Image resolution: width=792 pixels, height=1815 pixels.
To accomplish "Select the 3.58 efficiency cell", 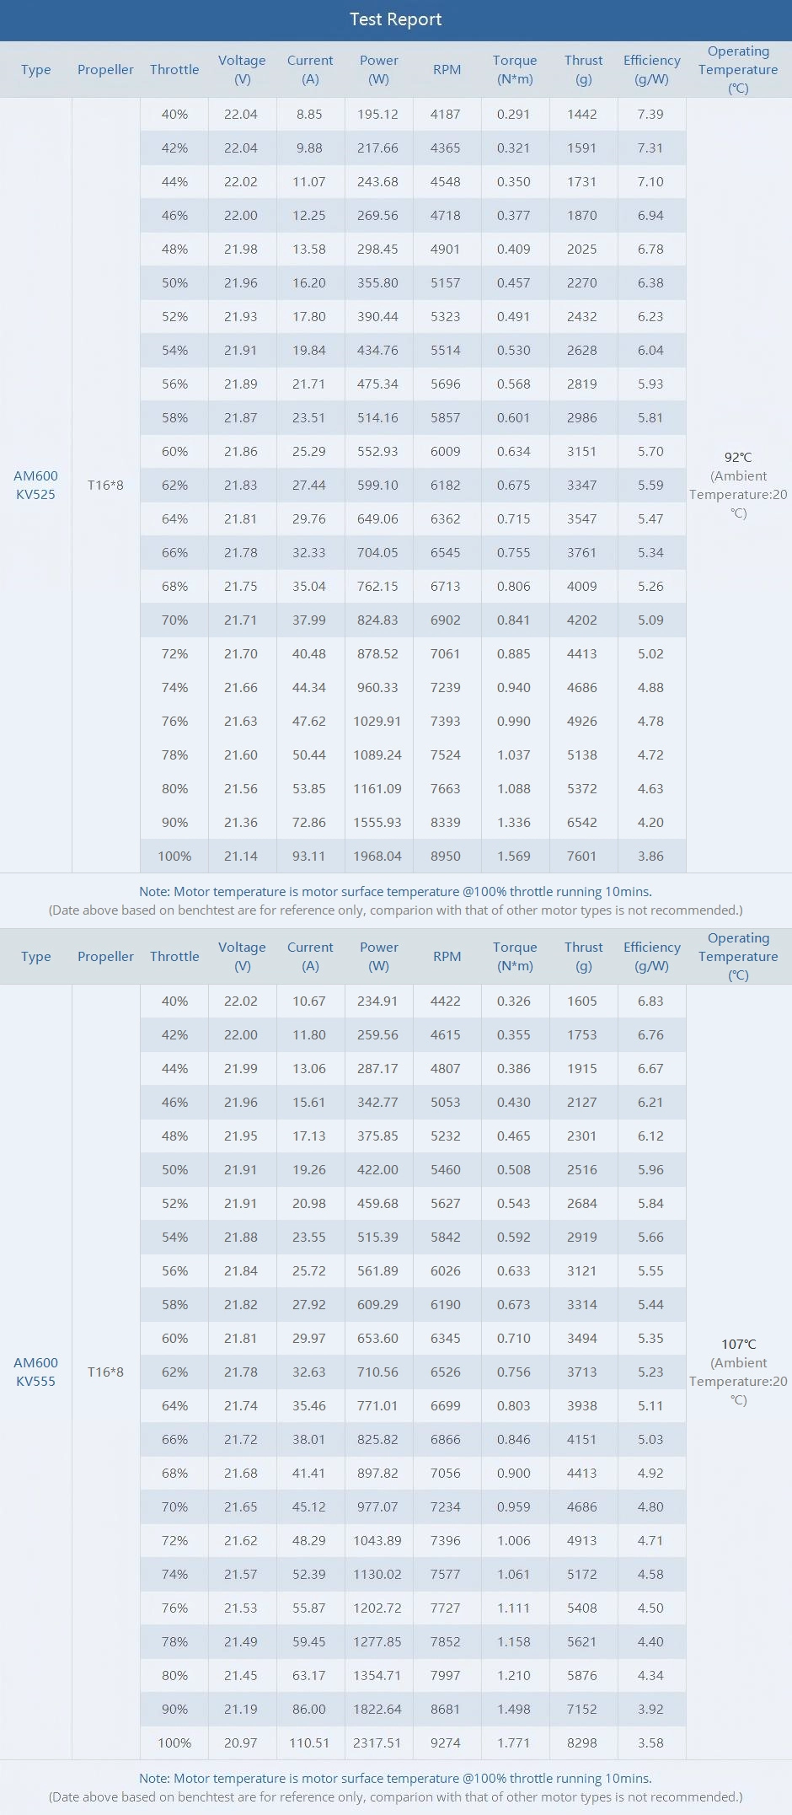I will [650, 1743].
